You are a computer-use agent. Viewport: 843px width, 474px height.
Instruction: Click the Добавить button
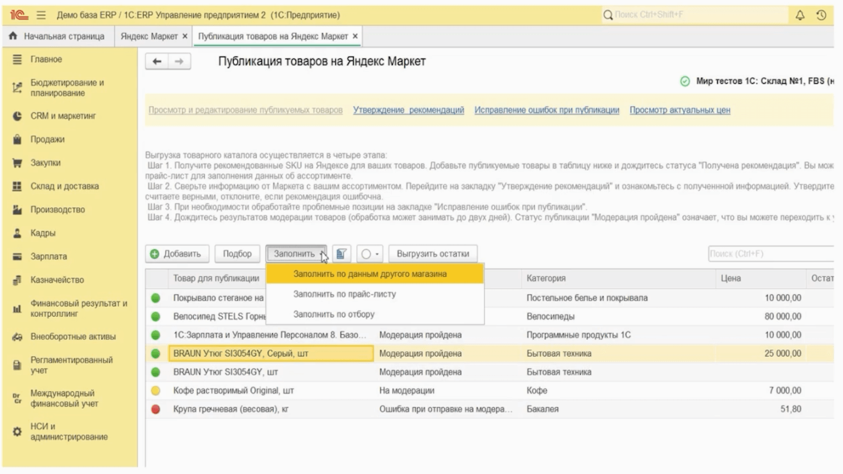(177, 253)
